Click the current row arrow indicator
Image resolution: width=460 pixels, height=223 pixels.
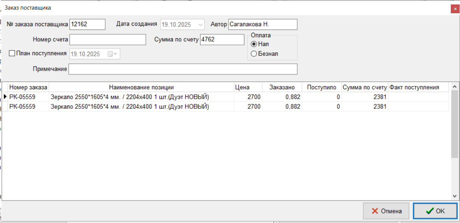pyautogui.click(x=5, y=97)
